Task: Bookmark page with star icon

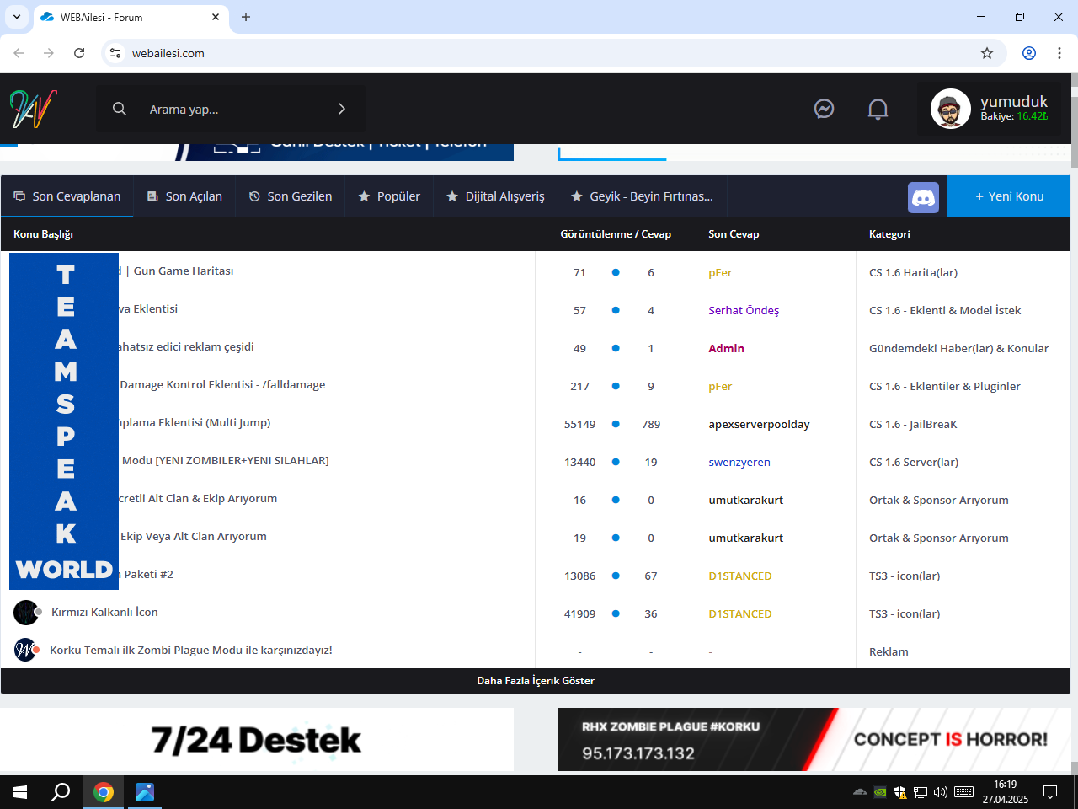Action: (987, 53)
